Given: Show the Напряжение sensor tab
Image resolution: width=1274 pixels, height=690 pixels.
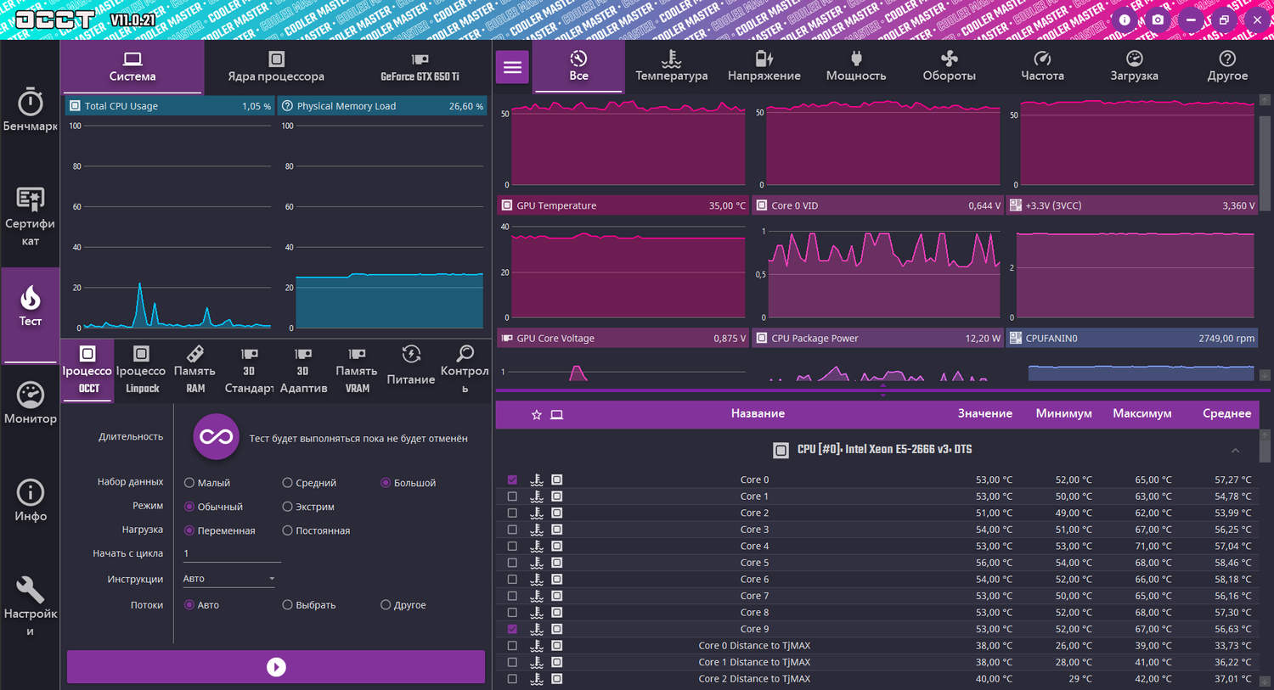Looking at the screenshot, I should click(764, 66).
